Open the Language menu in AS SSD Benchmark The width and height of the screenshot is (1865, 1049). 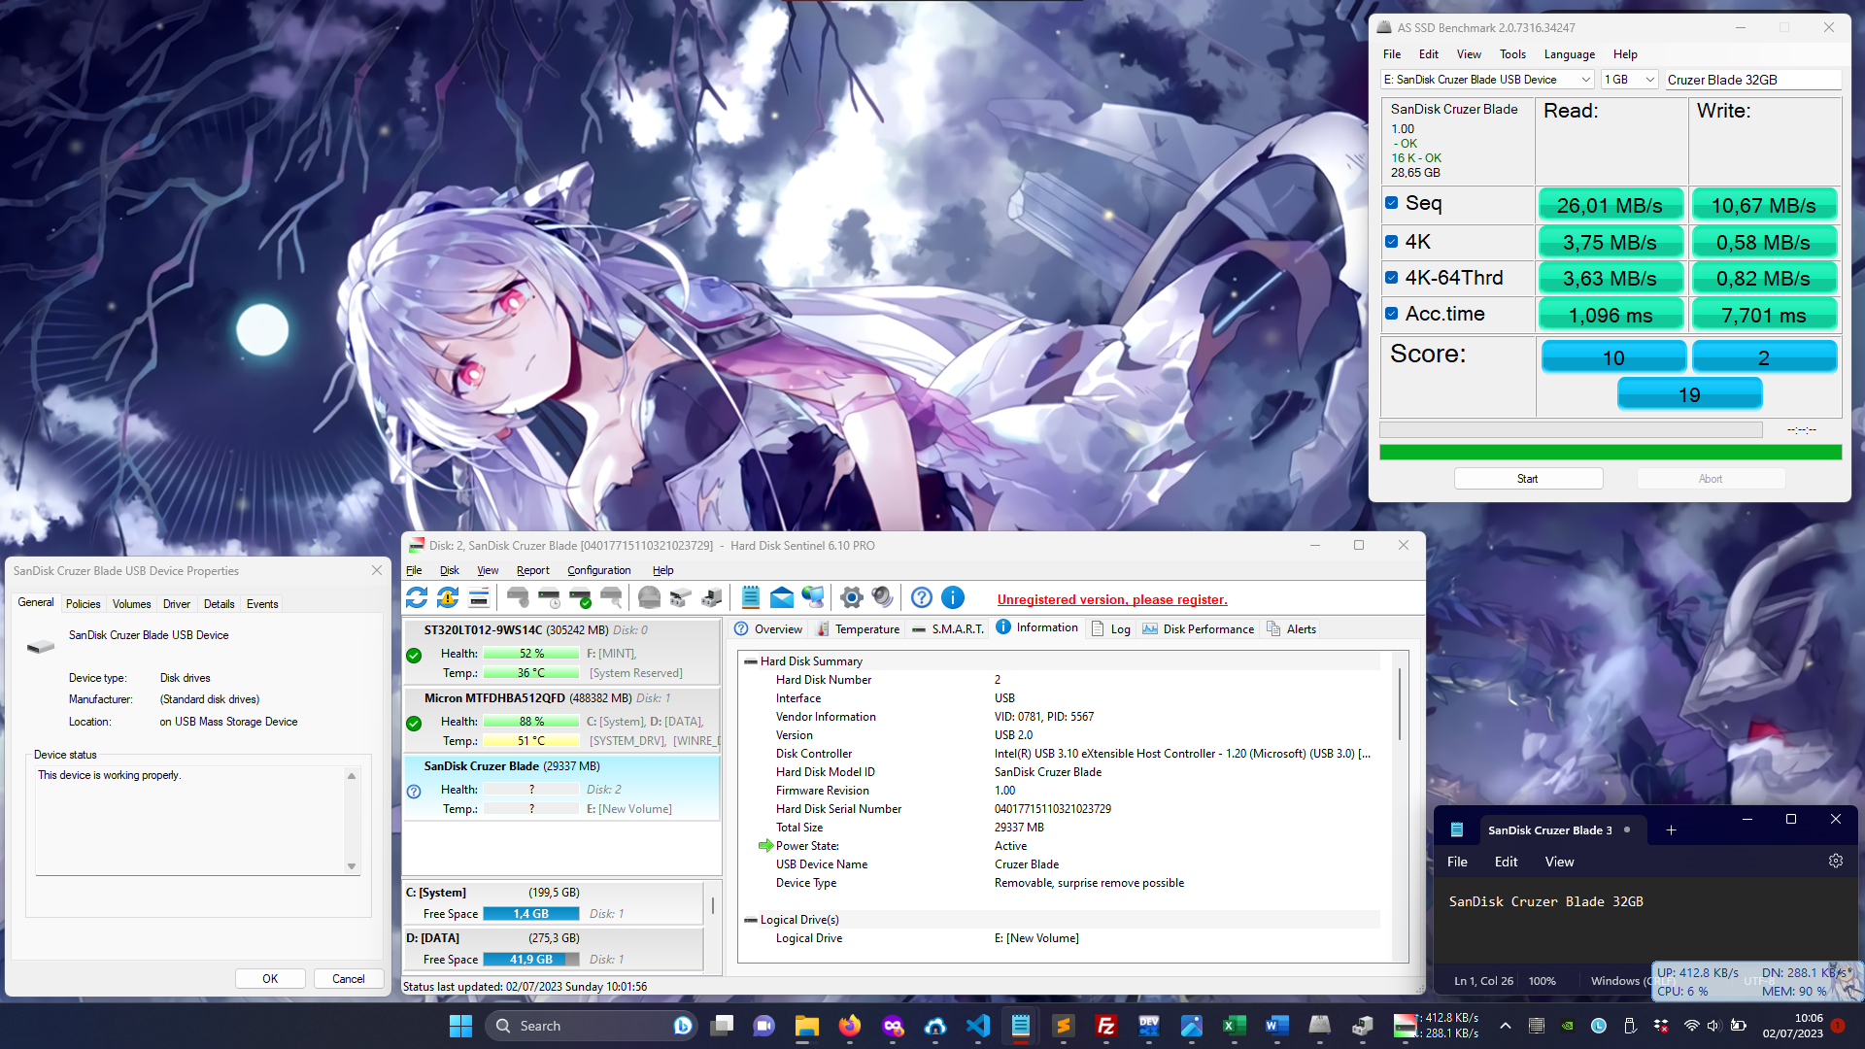pos(1570,54)
